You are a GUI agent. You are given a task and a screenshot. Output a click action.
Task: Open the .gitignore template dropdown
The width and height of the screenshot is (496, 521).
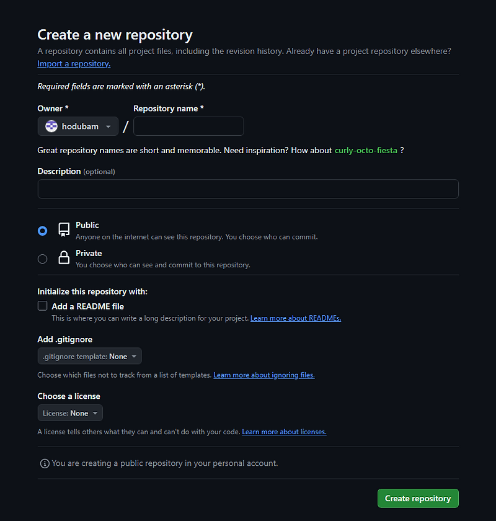[89, 356]
